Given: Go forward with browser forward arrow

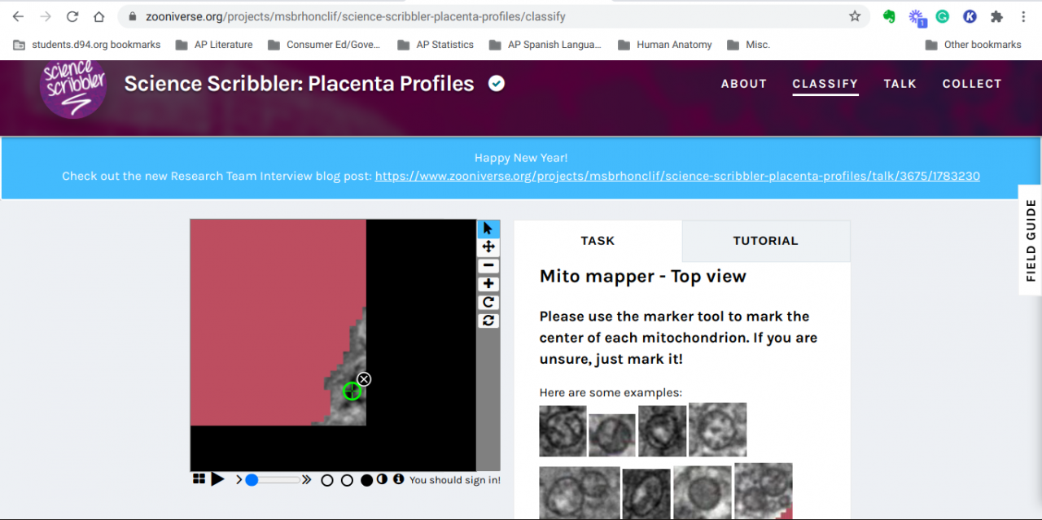Looking at the screenshot, I should (46, 16).
